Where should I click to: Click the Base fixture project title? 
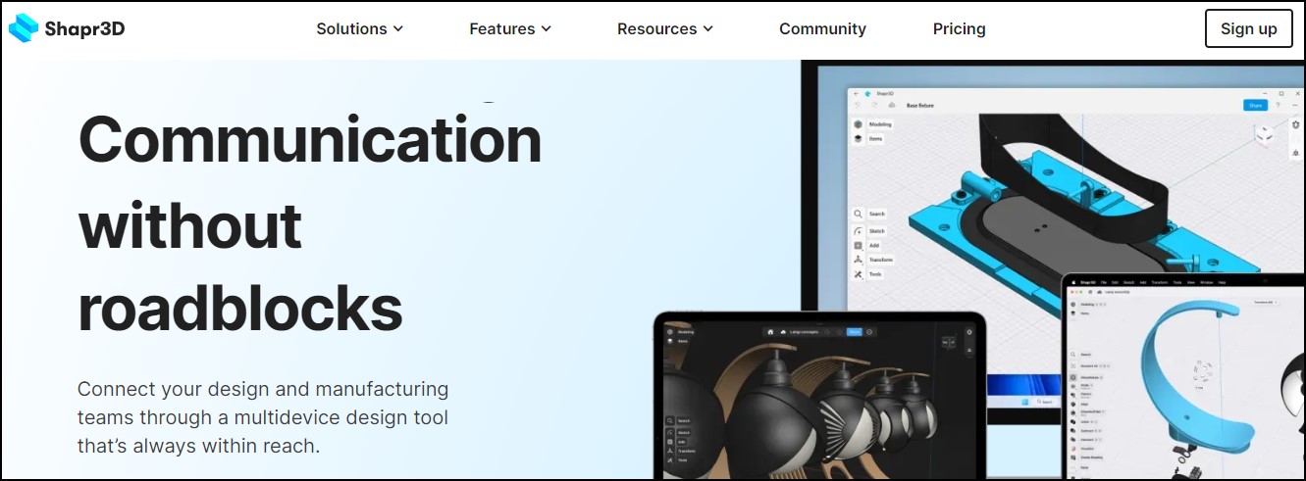pyautogui.click(x=919, y=105)
